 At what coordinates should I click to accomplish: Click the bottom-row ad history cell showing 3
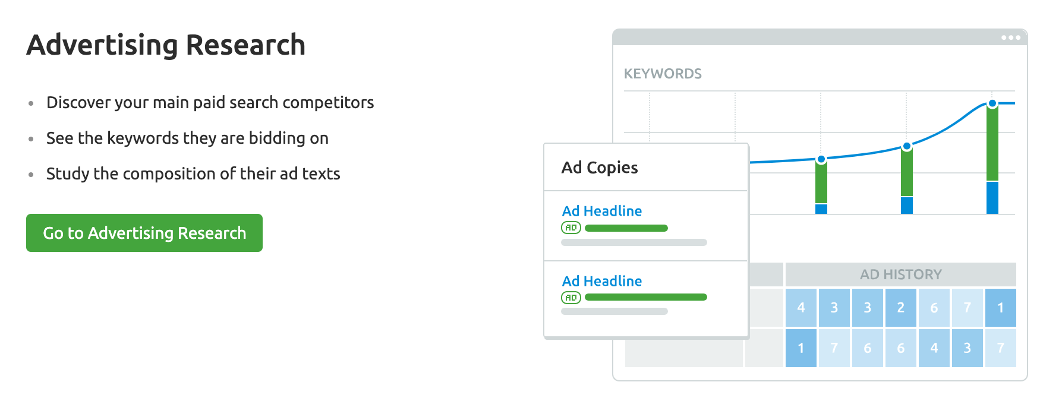pos(967,348)
